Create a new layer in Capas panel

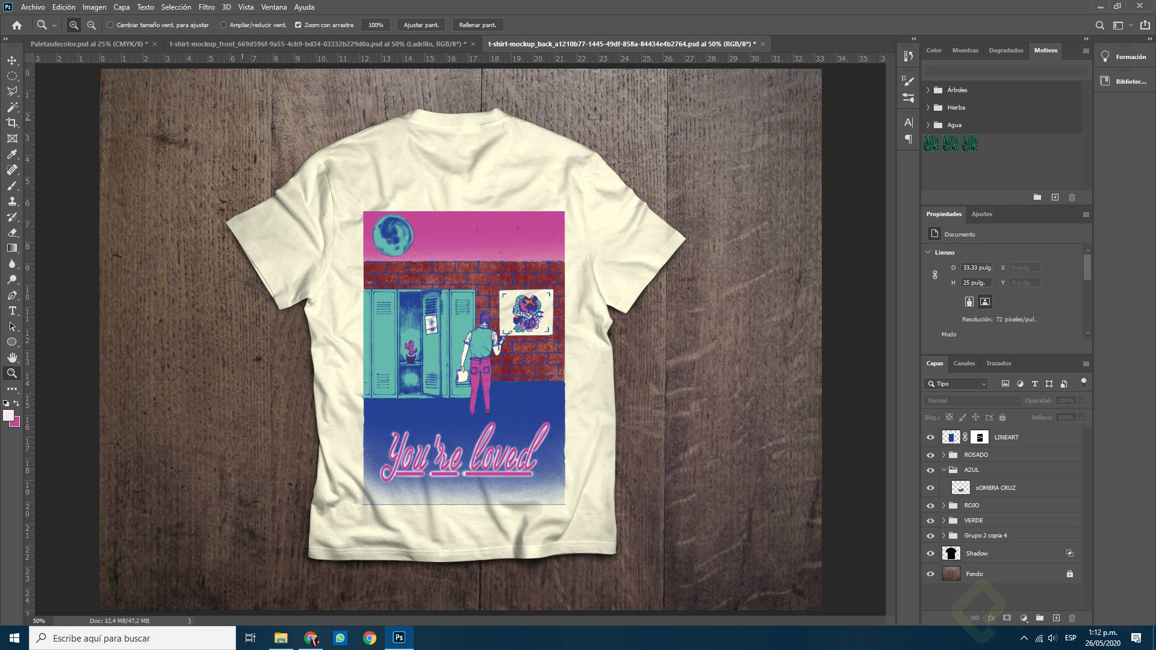point(1056,618)
